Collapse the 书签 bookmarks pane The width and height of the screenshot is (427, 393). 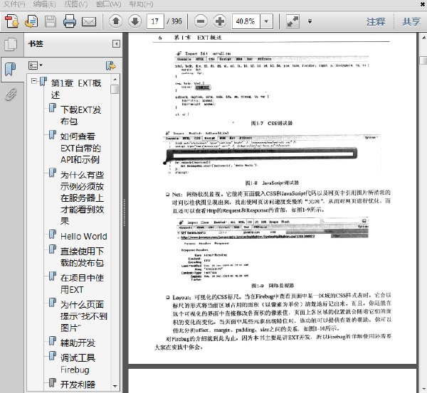tap(116, 44)
